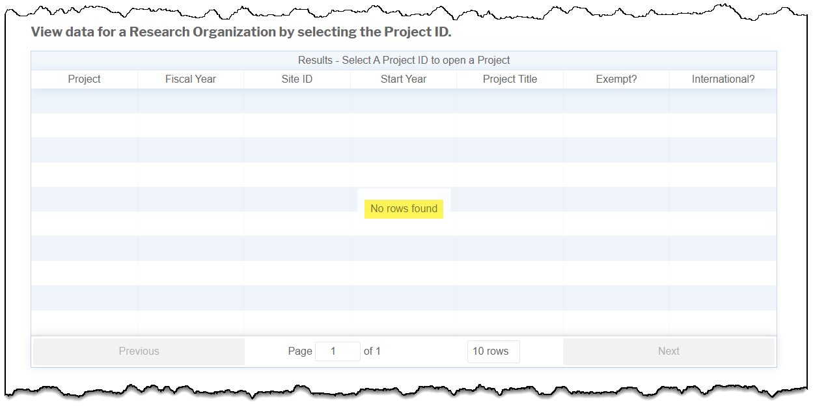Screen dimensions: 813x412
Task: Click first empty cell under Project Title
Action: point(510,101)
